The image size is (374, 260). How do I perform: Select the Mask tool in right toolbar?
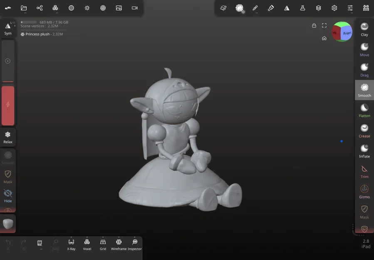(364, 212)
